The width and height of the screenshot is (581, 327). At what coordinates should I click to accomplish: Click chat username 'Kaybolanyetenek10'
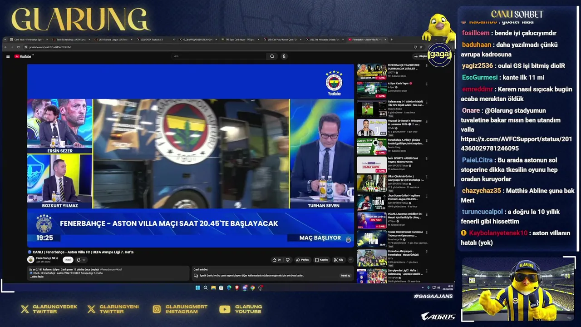498,233
